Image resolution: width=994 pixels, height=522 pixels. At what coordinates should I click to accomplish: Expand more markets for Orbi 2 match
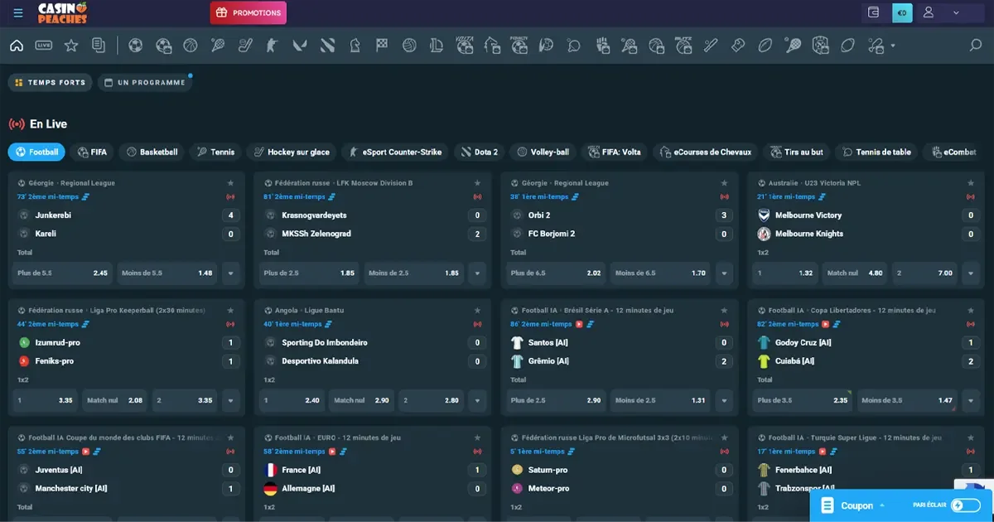(724, 273)
